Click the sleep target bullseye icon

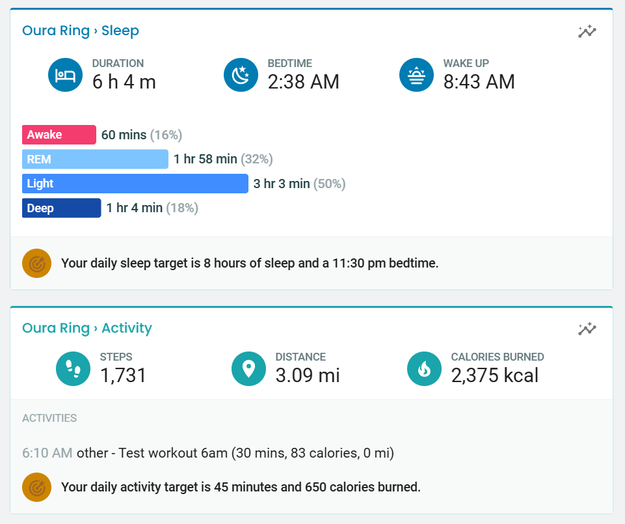tap(36, 263)
